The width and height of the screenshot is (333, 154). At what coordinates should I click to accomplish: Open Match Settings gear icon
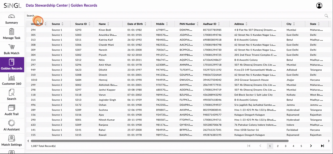12,138
